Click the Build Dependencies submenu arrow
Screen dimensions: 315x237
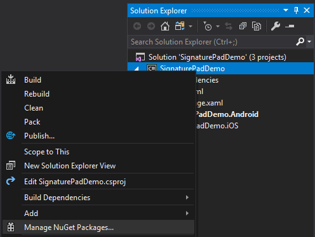(187, 198)
